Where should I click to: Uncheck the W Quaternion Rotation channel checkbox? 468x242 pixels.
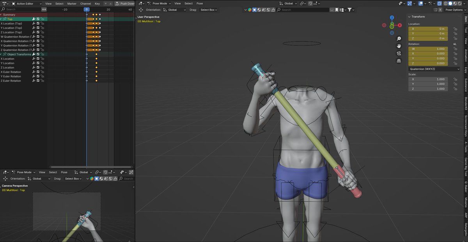click(x=38, y=37)
